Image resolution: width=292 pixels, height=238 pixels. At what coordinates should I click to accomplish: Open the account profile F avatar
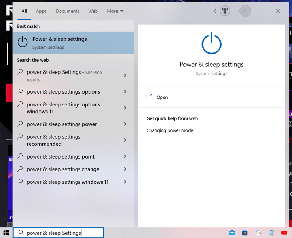click(x=245, y=11)
